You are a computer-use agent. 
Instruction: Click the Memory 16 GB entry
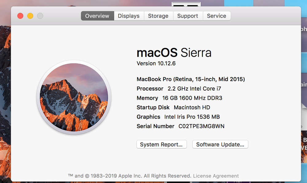pos(179,98)
